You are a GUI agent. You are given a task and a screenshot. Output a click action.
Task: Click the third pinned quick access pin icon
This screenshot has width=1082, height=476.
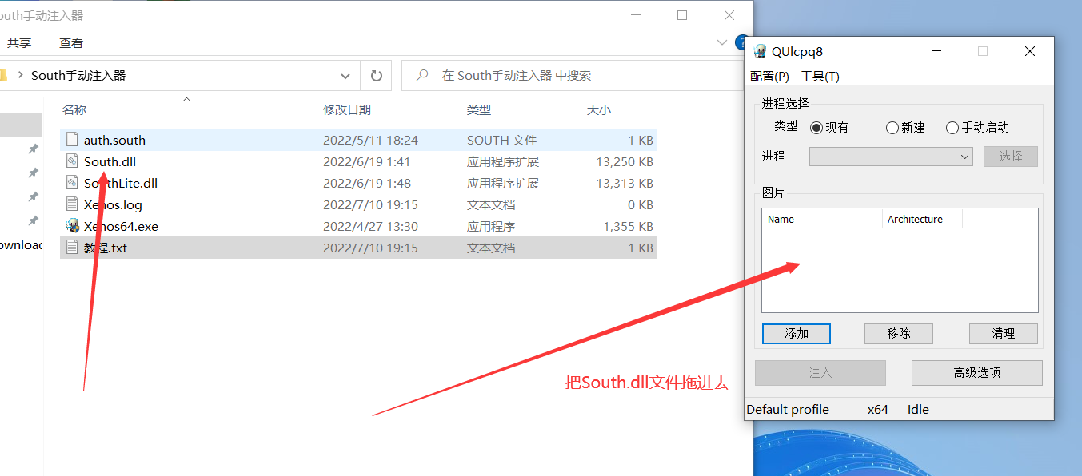(x=33, y=196)
